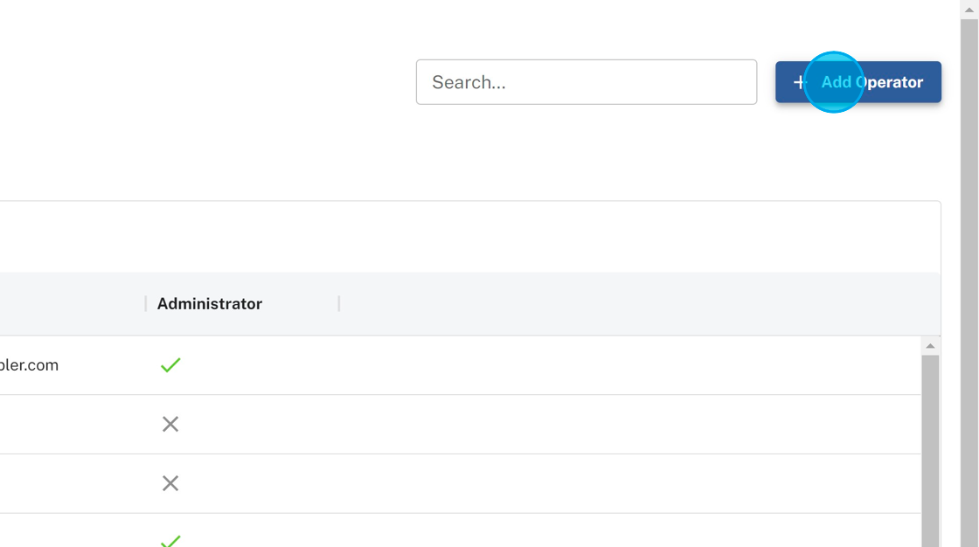Click the gray X in the third row
This screenshot has height=547, width=979.
coord(170,483)
